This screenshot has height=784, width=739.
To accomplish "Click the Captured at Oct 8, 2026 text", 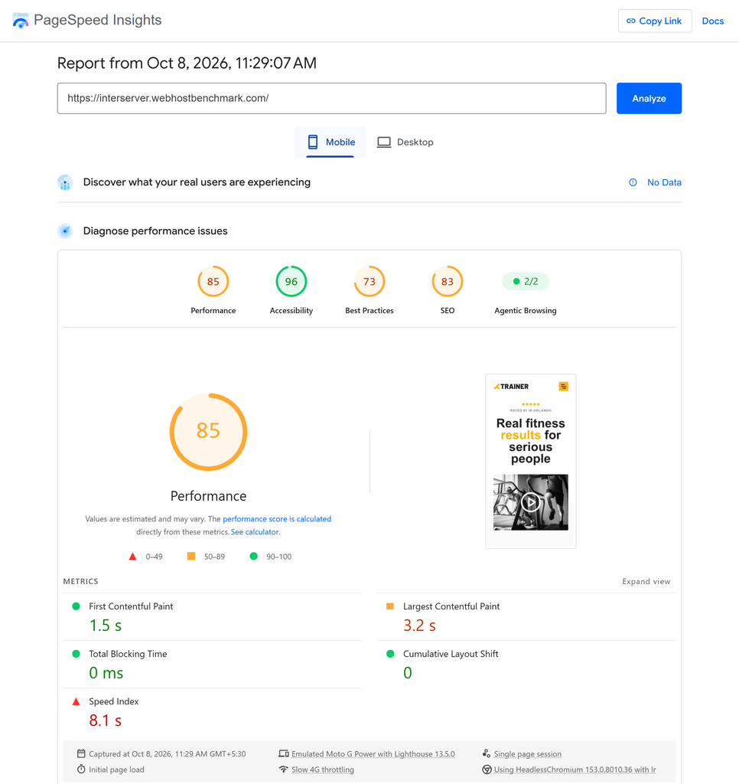I will 168,754.
